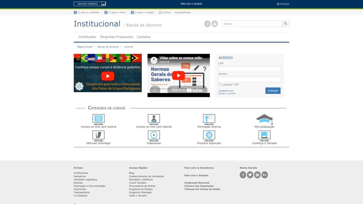
Task: Open the Formação interna category icon
Action: tap(209, 119)
